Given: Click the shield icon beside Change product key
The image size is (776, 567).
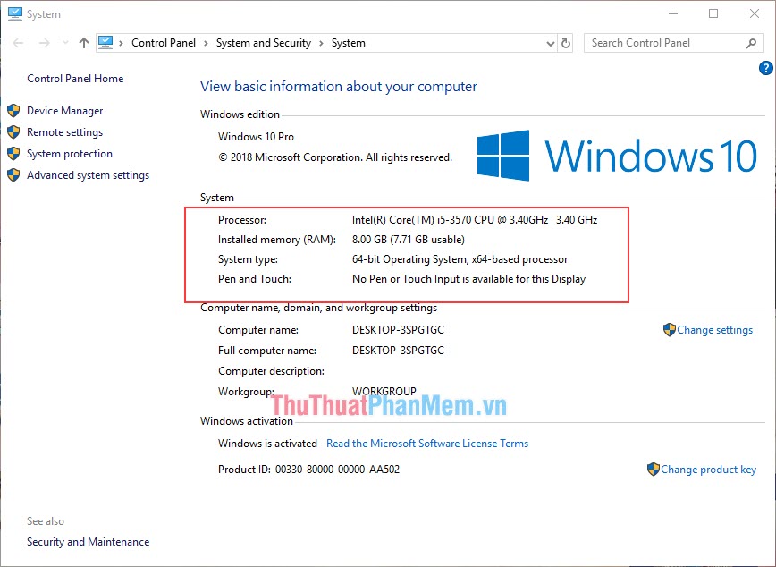Looking at the screenshot, I should click(654, 470).
